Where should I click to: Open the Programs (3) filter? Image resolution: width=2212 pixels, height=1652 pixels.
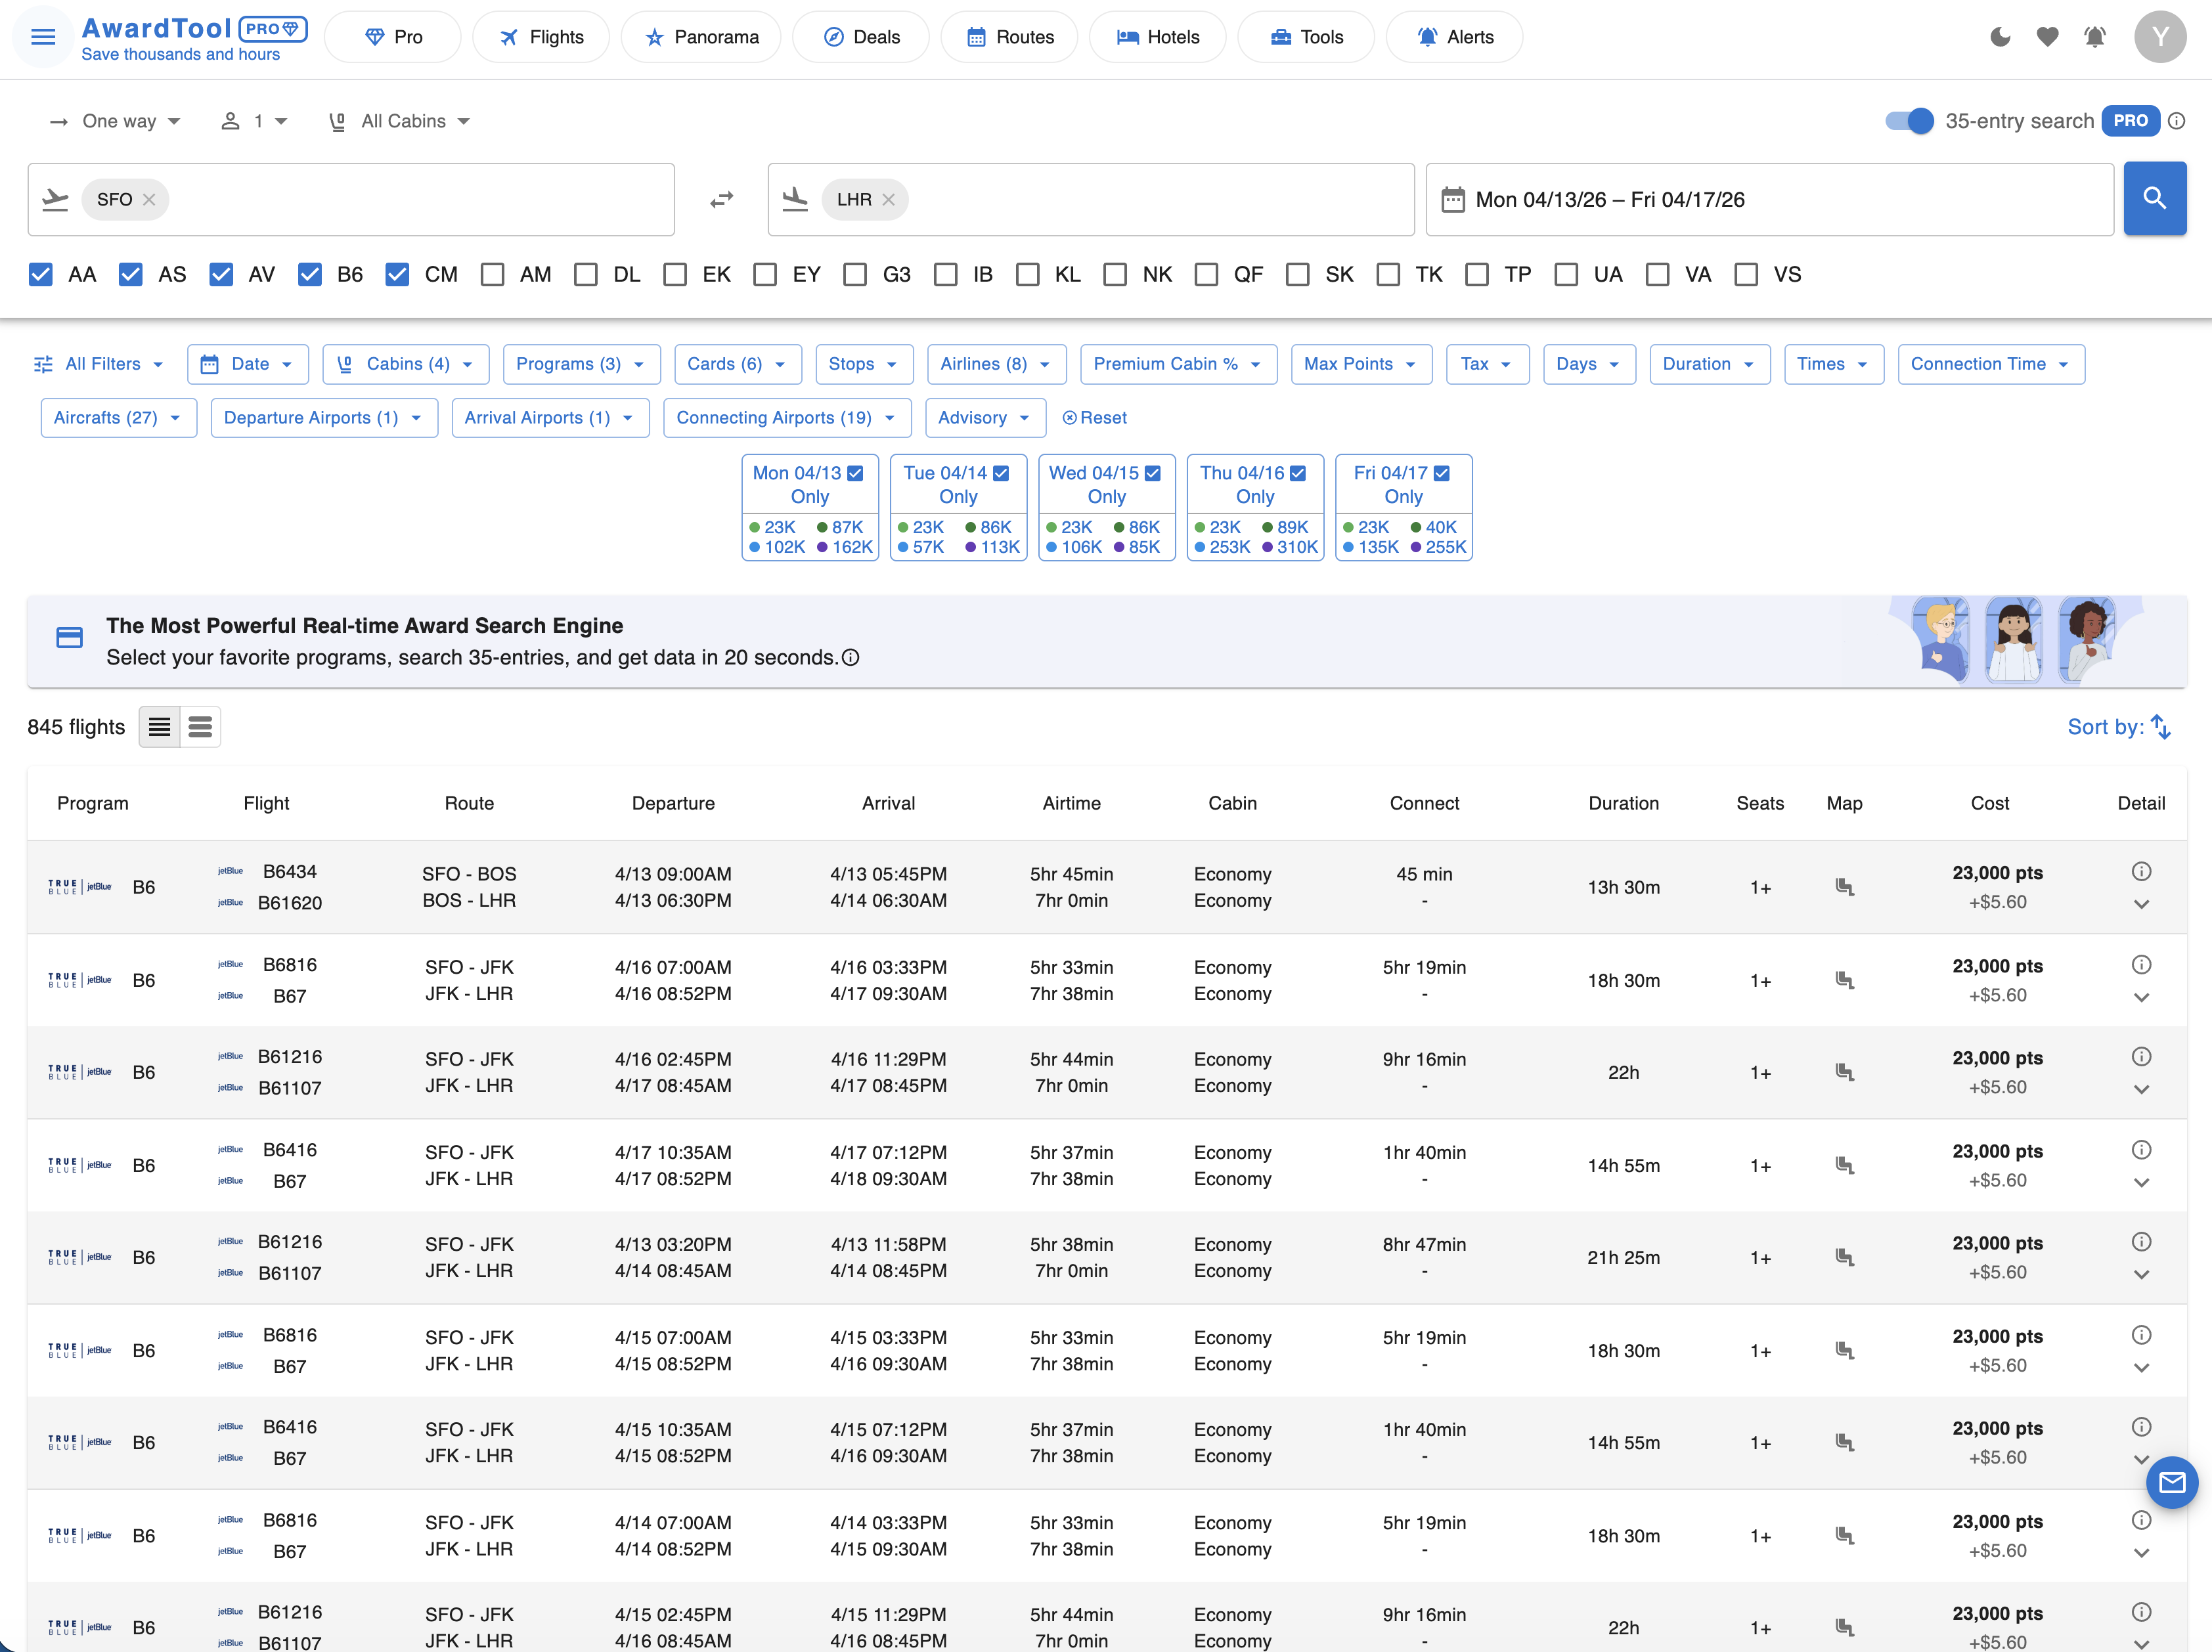tap(581, 364)
